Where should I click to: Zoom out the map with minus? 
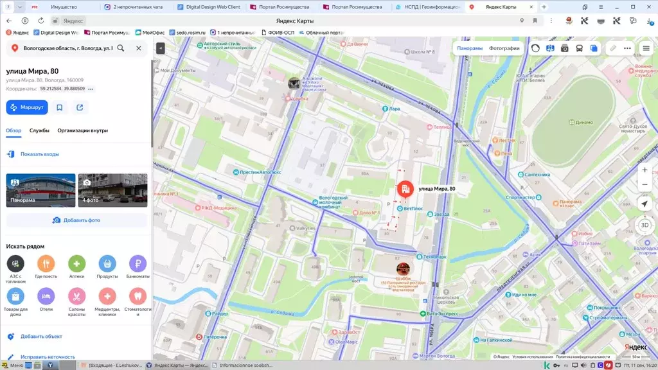(645, 184)
